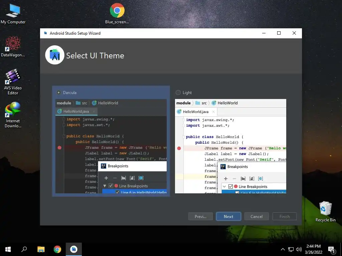The width and height of the screenshot is (342, 256).
Task: Show hidden system tray icons
Action: tap(283, 249)
